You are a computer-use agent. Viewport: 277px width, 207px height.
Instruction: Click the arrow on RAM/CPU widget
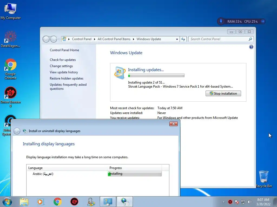(263, 21)
